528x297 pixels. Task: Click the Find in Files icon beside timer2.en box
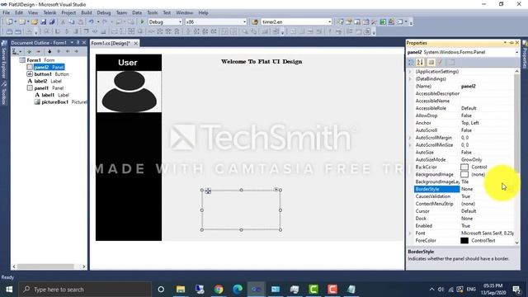[x=255, y=22]
